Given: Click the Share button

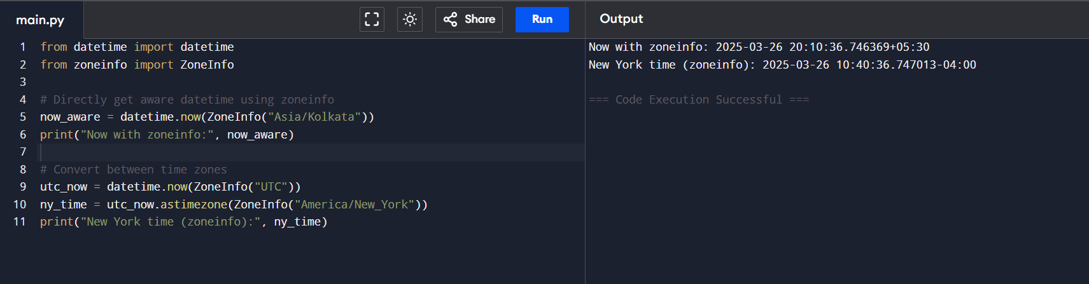Looking at the screenshot, I should click(x=469, y=19).
